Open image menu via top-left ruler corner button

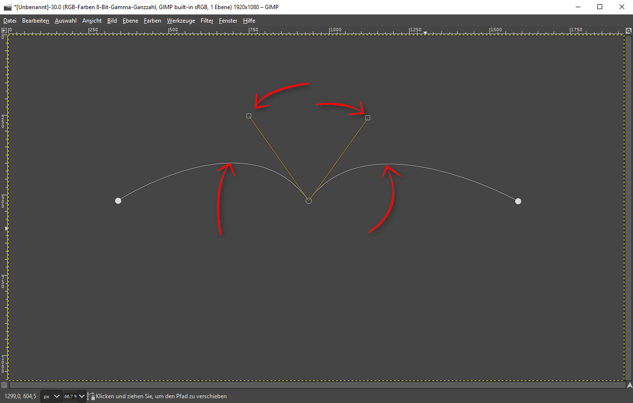(x=4, y=30)
